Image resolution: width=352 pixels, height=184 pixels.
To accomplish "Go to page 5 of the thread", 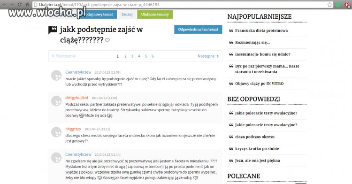I will click(145, 56).
